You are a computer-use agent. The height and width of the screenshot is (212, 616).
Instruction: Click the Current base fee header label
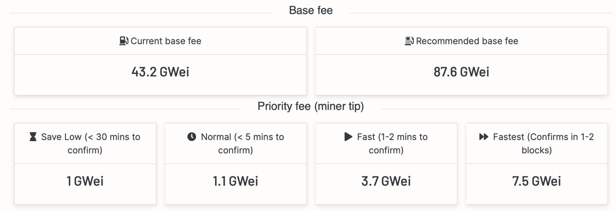coord(166,41)
